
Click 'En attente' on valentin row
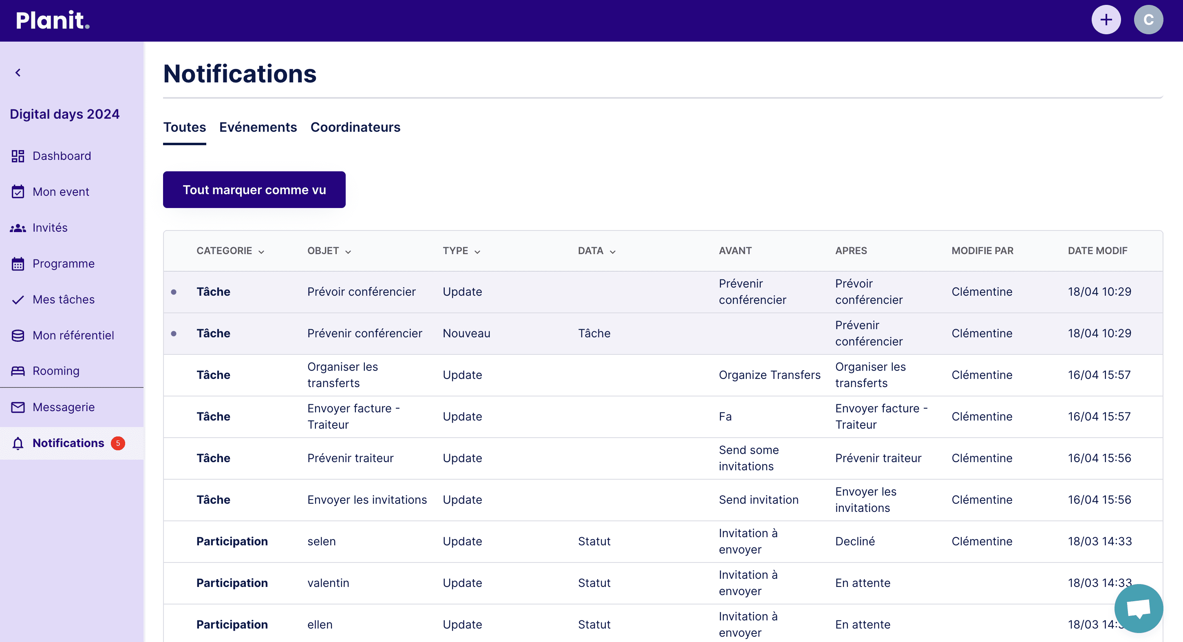coord(863,583)
